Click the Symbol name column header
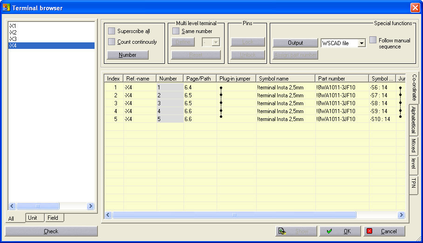This screenshot has width=423, height=243. [x=286, y=79]
